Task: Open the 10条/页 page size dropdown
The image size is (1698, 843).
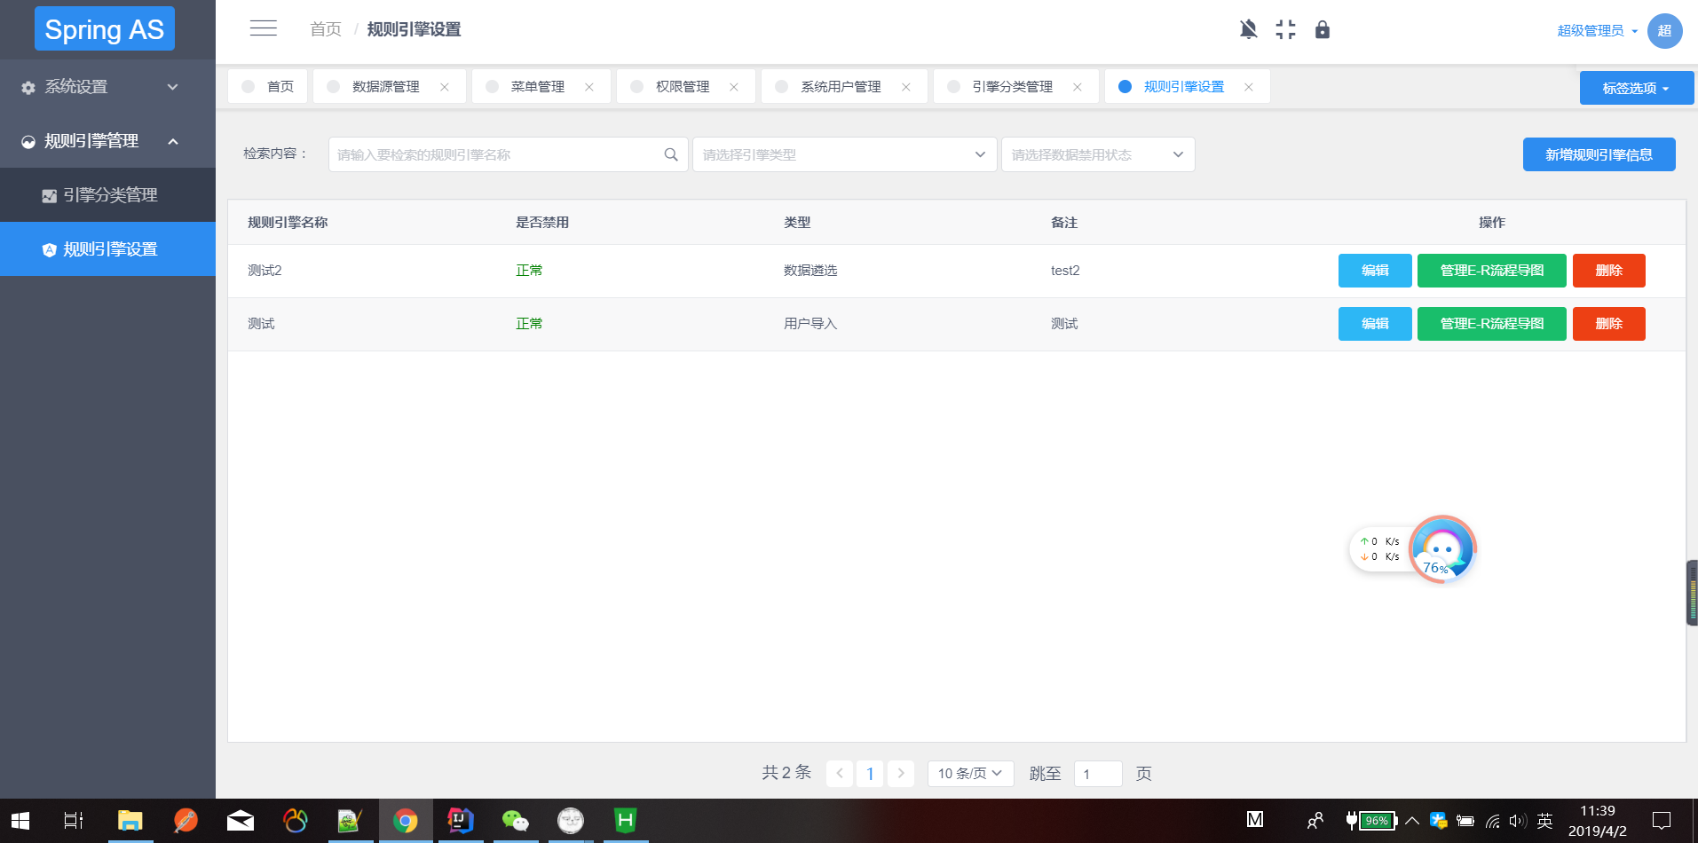Action: [969, 773]
